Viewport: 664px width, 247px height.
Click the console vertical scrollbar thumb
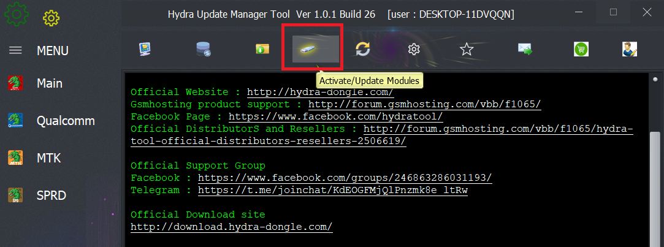click(x=655, y=189)
